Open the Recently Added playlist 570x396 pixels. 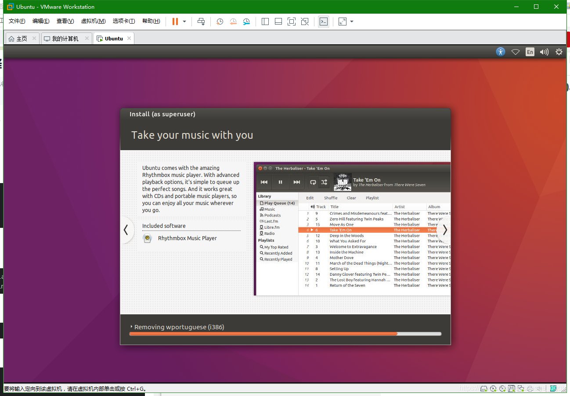[x=276, y=253]
